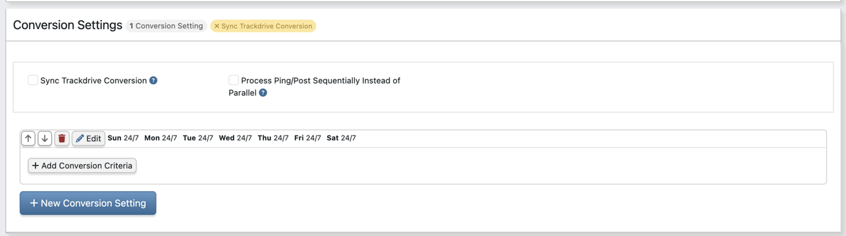Screen dimensions: 846x236
Task: Move conversion setting down with arrow icon
Action: tap(45, 138)
